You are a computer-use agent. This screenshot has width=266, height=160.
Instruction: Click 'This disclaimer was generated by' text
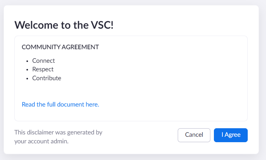pyautogui.click(x=58, y=132)
